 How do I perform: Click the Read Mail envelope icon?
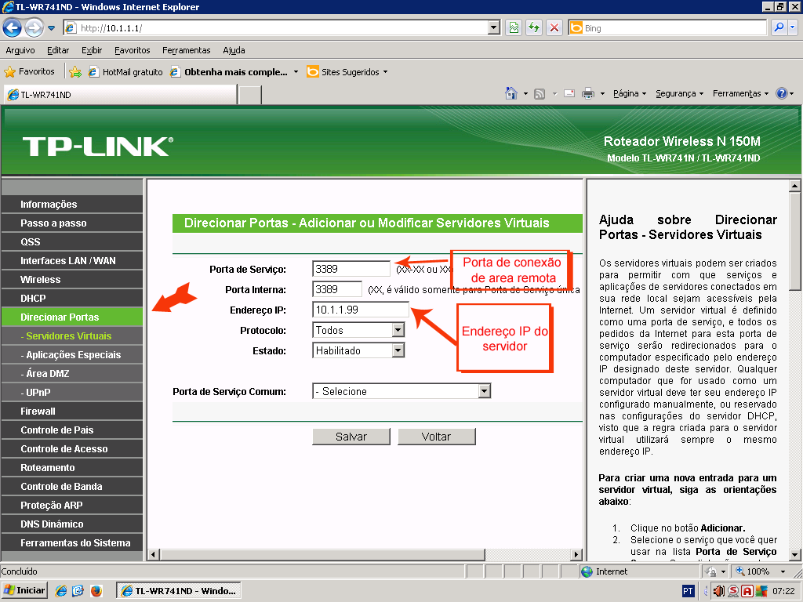569,94
